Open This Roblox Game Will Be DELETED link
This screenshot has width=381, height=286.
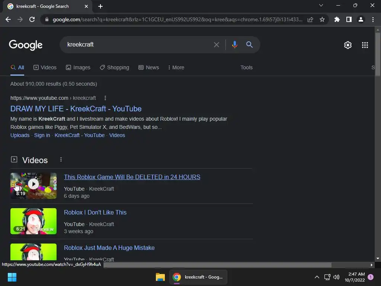tap(132, 177)
